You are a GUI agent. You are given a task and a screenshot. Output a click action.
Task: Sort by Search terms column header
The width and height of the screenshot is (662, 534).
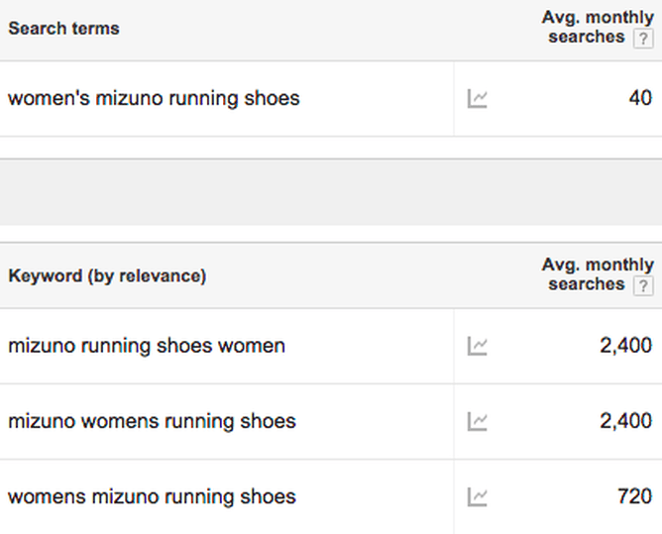(63, 29)
